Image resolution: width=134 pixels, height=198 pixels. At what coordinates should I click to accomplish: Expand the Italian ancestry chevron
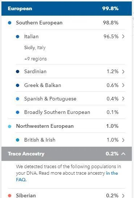point(123,36)
